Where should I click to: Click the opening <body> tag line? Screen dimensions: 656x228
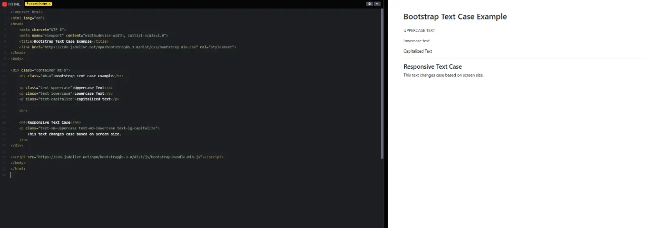tap(17, 59)
